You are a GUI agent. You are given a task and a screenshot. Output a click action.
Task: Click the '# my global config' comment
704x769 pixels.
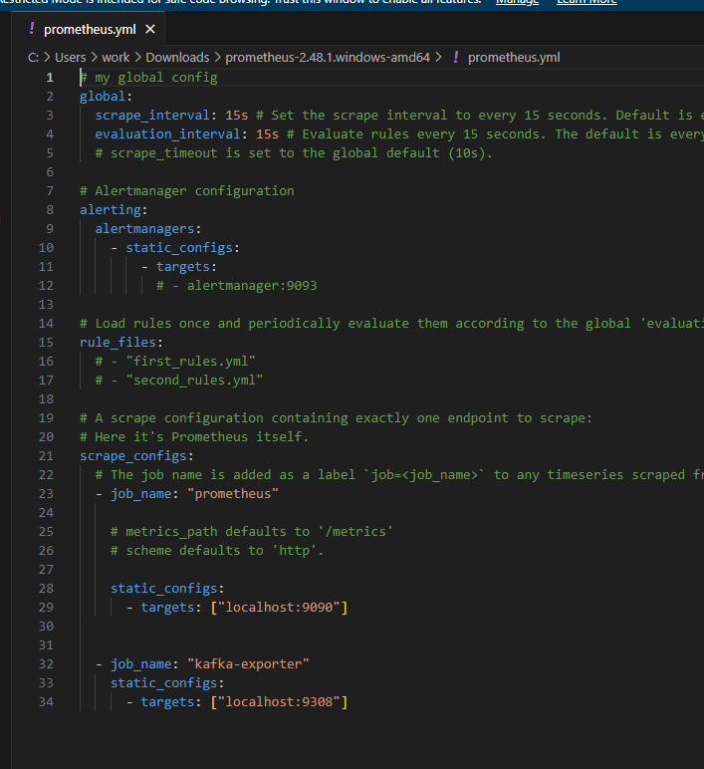tap(149, 78)
